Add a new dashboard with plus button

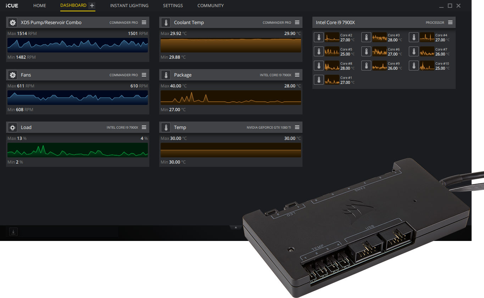pos(92,6)
